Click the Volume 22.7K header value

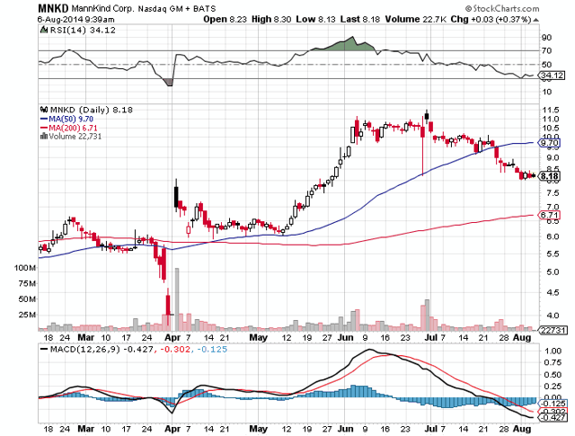(415, 19)
